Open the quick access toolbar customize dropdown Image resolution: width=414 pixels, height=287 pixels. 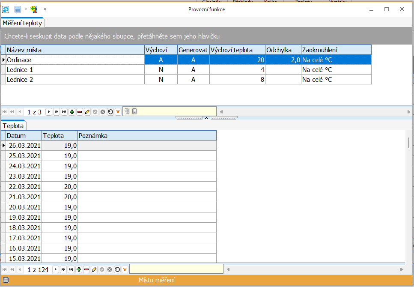click(x=45, y=9)
